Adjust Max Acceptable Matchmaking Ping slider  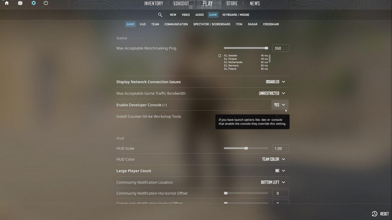tap(246, 48)
